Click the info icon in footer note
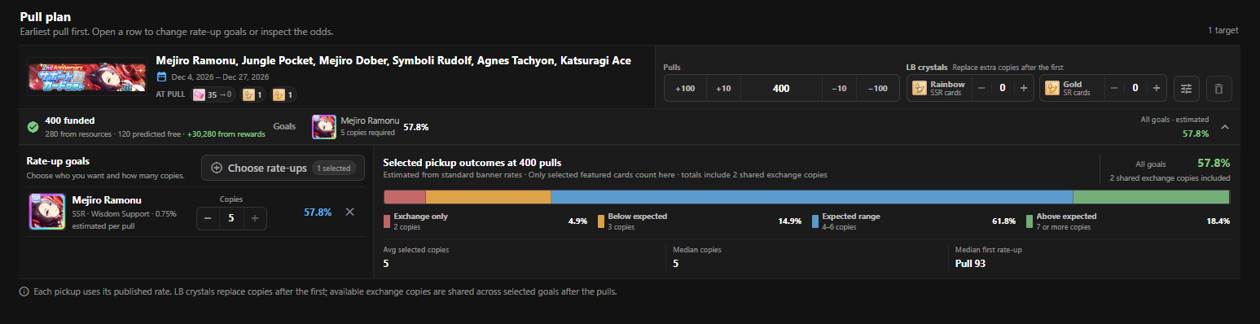 [x=24, y=291]
